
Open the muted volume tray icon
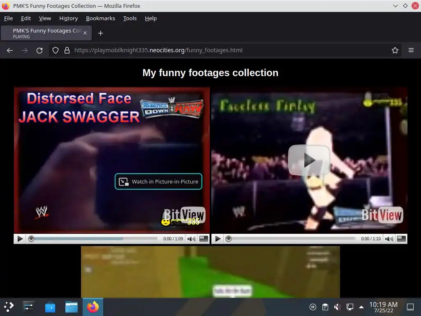click(337, 307)
